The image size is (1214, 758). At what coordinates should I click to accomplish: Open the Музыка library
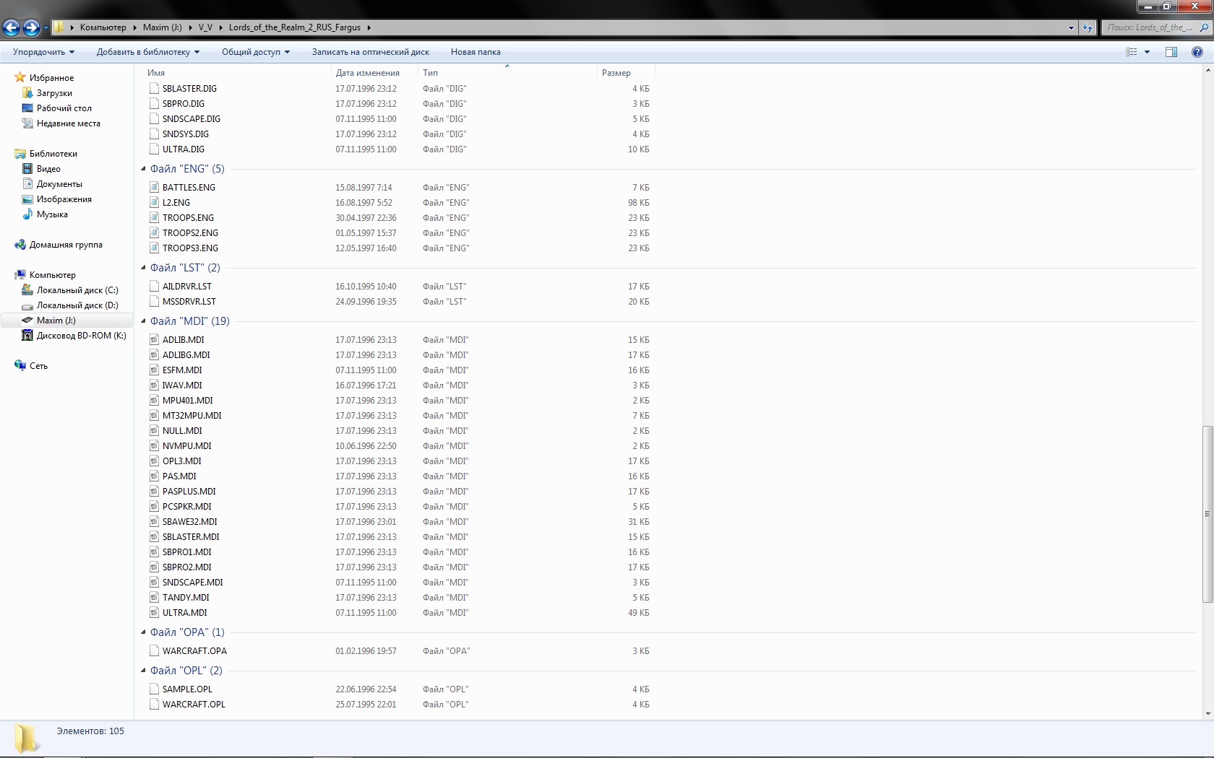(52, 214)
